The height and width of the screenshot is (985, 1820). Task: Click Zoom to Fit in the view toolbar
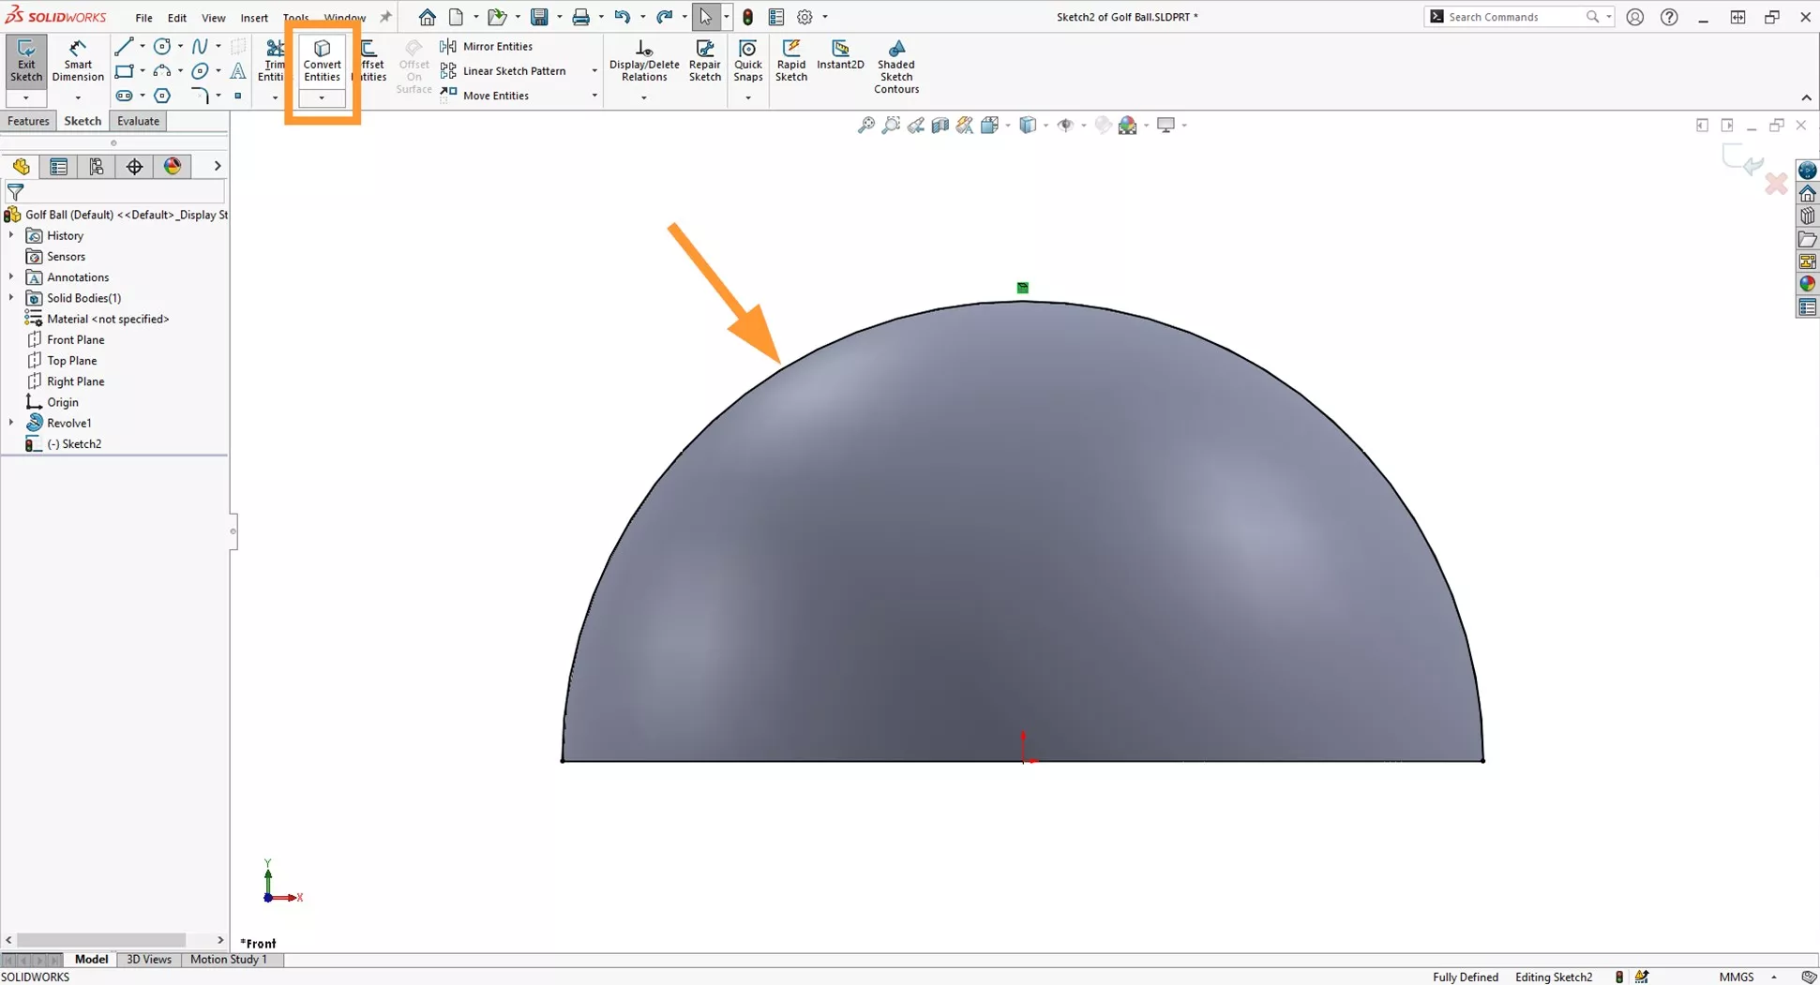point(865,125)
